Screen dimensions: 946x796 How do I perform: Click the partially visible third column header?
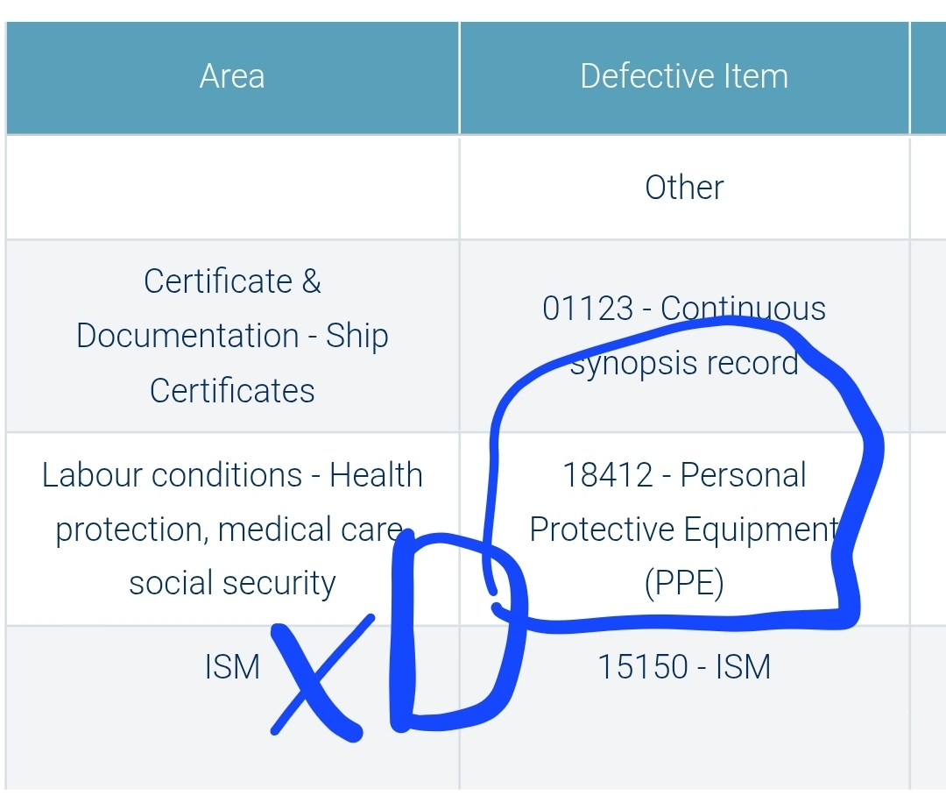pos(928,77)
